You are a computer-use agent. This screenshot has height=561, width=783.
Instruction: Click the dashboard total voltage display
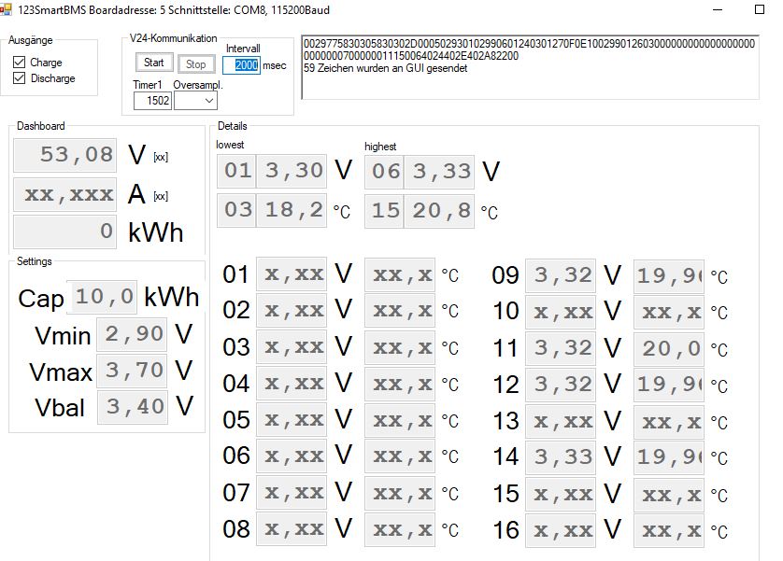click(x=66, y=155)
